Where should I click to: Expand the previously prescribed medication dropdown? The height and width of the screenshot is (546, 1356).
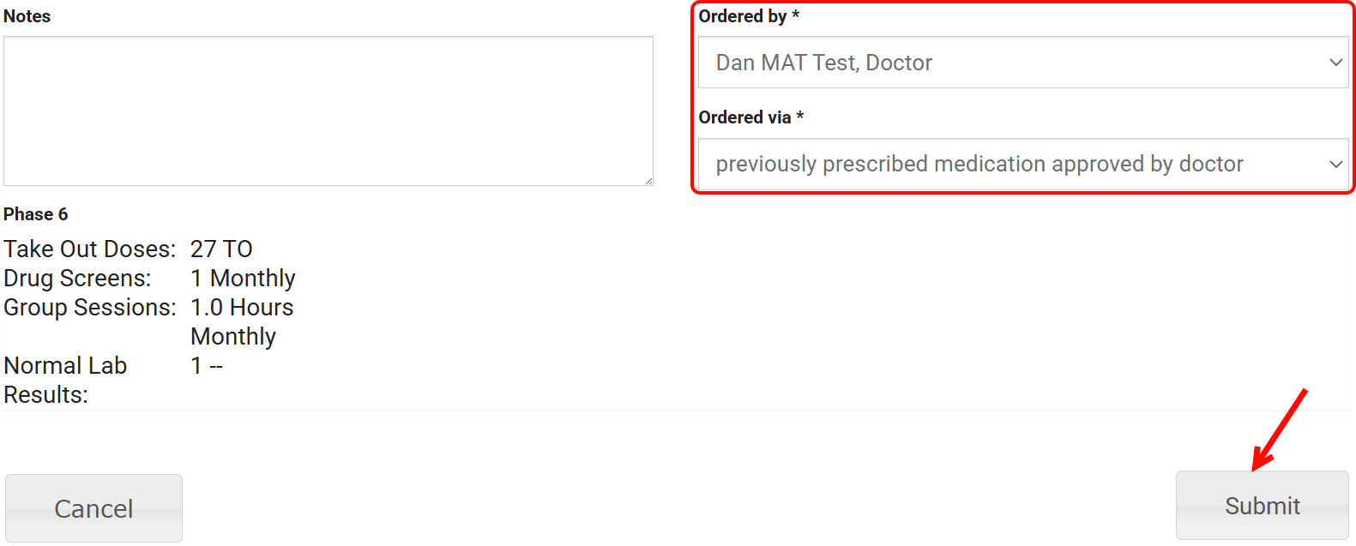pos(1021,164)
